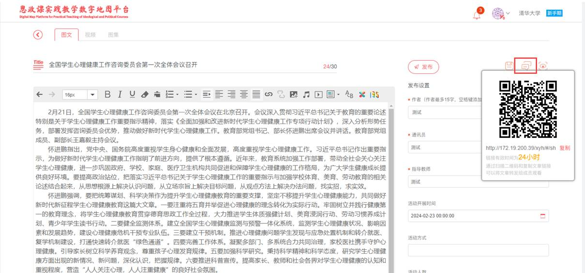Viewport: 585px width, 273px height.
Task: Click the share chat-bubble icon
Action: click(x=526, y=66)
